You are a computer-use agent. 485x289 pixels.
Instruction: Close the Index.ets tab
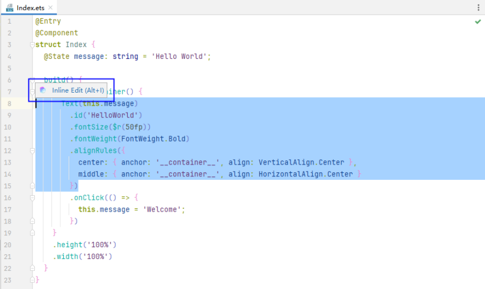click(50, 8)
